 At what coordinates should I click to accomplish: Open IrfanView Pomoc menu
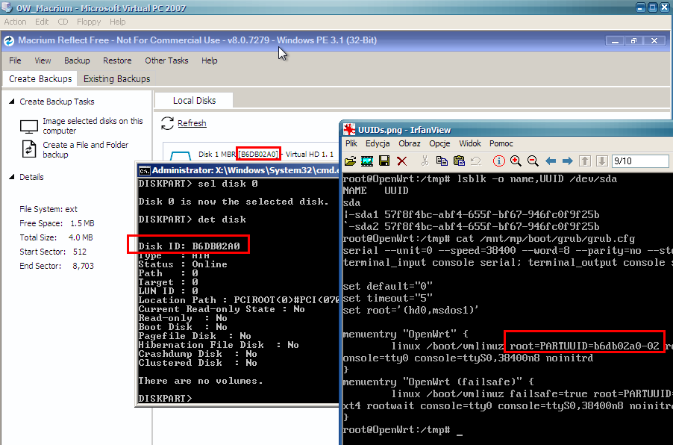pyautogui.click(x=501, y=143)
